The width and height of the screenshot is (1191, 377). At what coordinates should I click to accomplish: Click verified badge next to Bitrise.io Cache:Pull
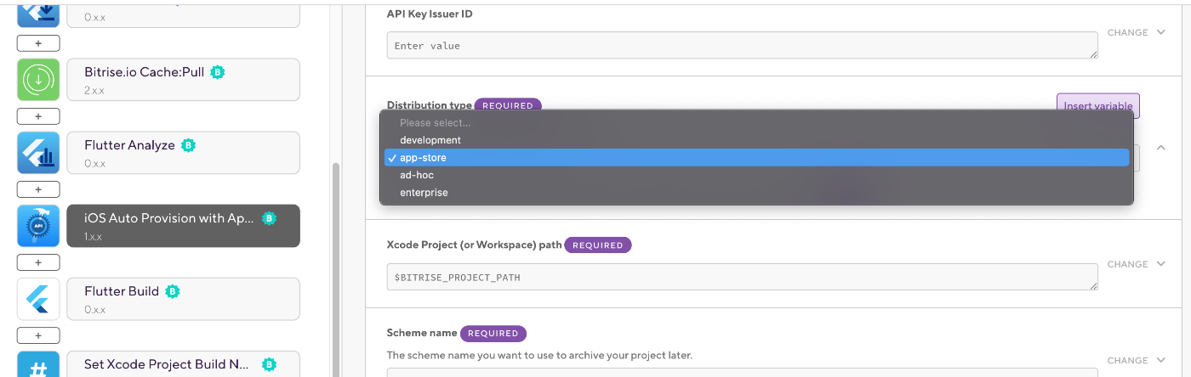click(217, 72)
